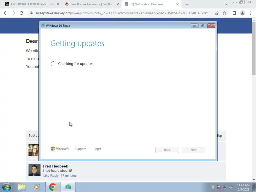The width and height of the screenshot is (256, 192).
Task: Open Chrome side panel icon
Action: (234, 13)
